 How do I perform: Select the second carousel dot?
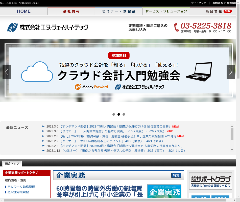click(119, 114)
